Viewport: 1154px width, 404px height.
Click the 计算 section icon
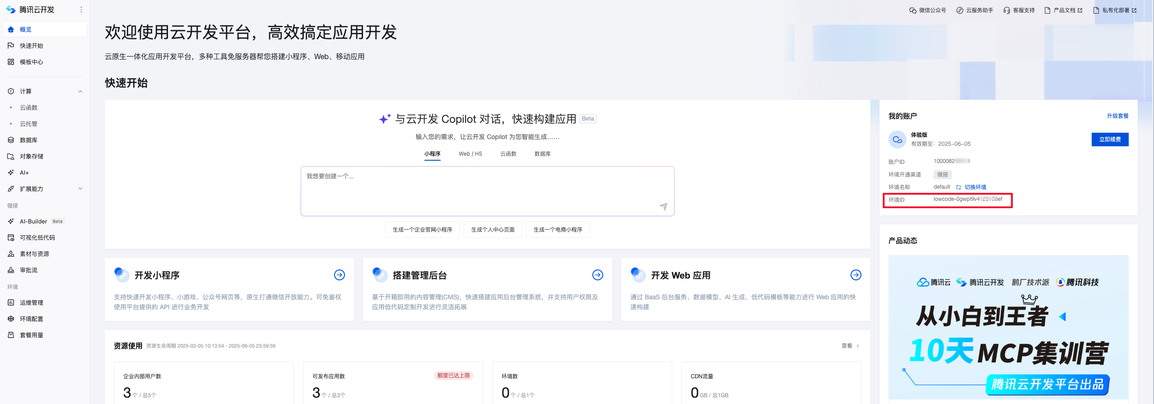point(11,91)
